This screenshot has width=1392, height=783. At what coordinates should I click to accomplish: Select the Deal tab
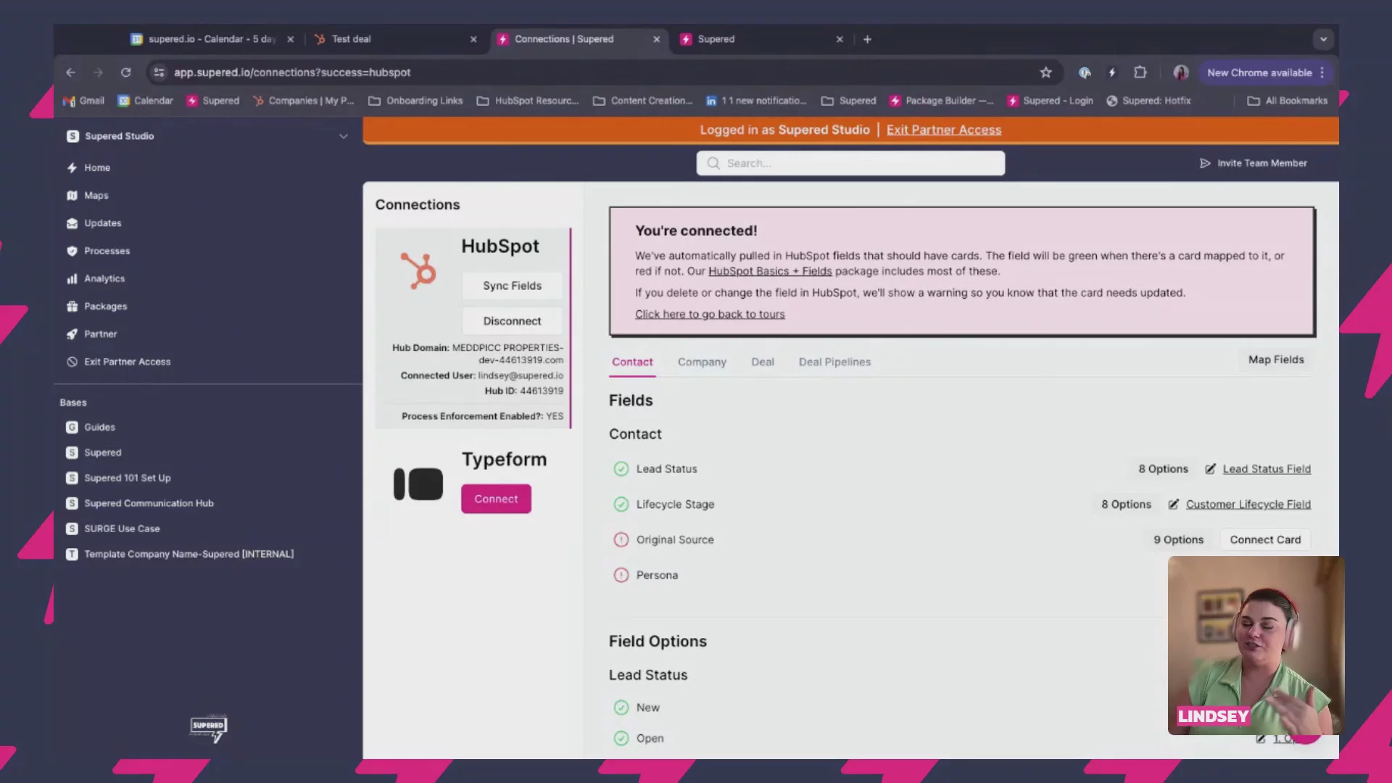pos(763,362)
